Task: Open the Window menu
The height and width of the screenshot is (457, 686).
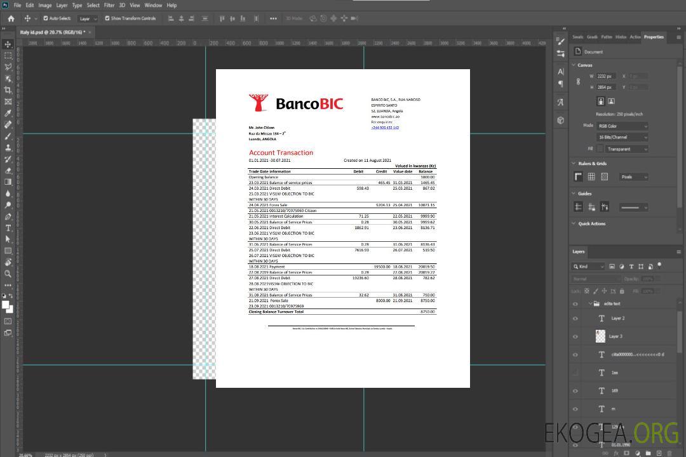Action: pyautogui.click(x=153, y=5)
